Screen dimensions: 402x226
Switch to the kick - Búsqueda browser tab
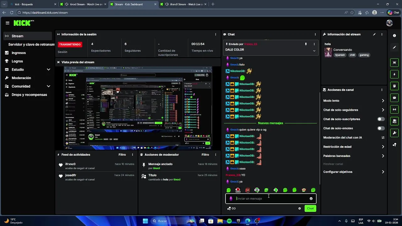(33, 4)
